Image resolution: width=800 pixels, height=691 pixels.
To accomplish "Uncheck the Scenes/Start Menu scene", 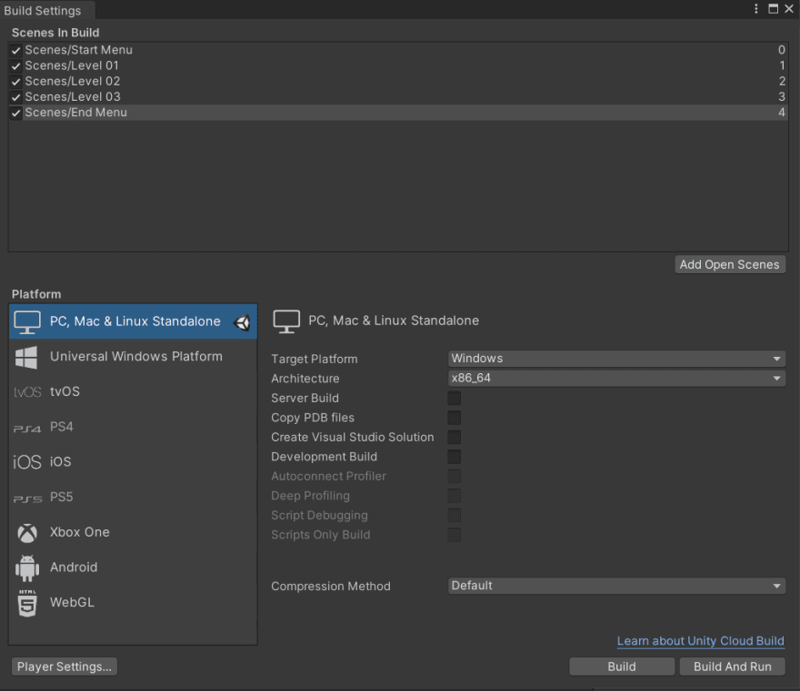I will click(x=16, y=51).
